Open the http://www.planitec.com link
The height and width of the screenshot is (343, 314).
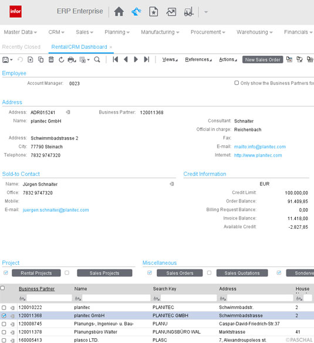(x=258, y=155)
